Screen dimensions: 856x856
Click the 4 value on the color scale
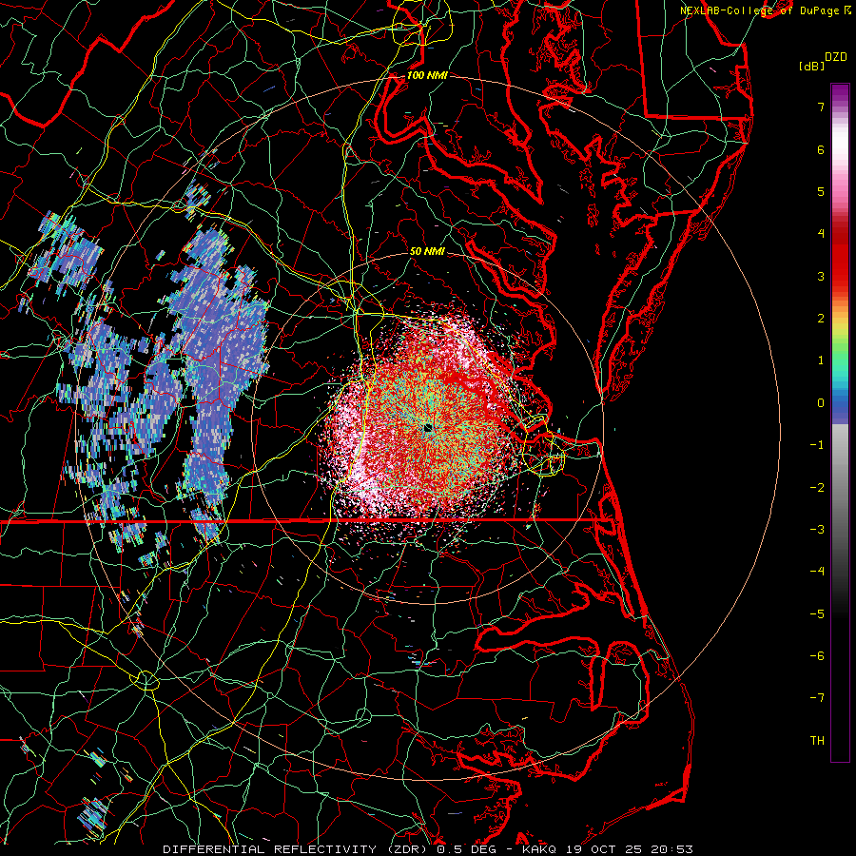coord(821,234)
